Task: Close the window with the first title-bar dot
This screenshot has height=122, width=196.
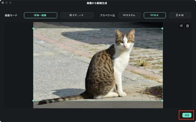Action: 3,3
